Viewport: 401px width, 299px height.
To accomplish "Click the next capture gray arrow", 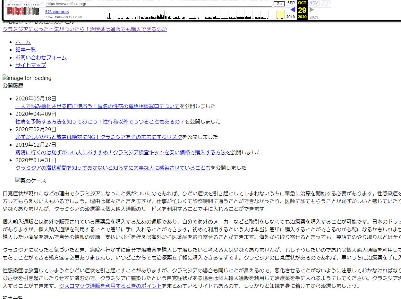I will coord(311,10).
